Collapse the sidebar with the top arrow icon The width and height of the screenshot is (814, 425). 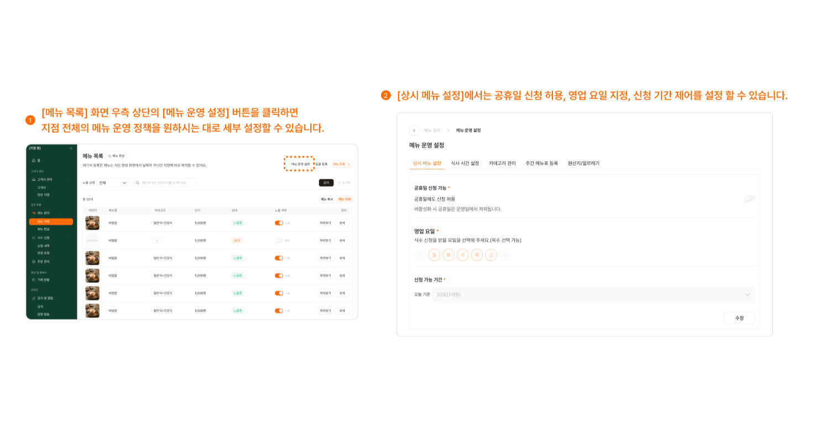pyautogui.click(x=71, y=148)
